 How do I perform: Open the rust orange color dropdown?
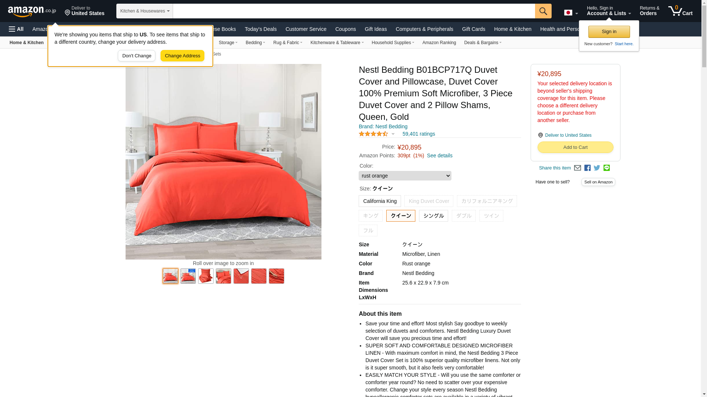(x=405, y=176)
